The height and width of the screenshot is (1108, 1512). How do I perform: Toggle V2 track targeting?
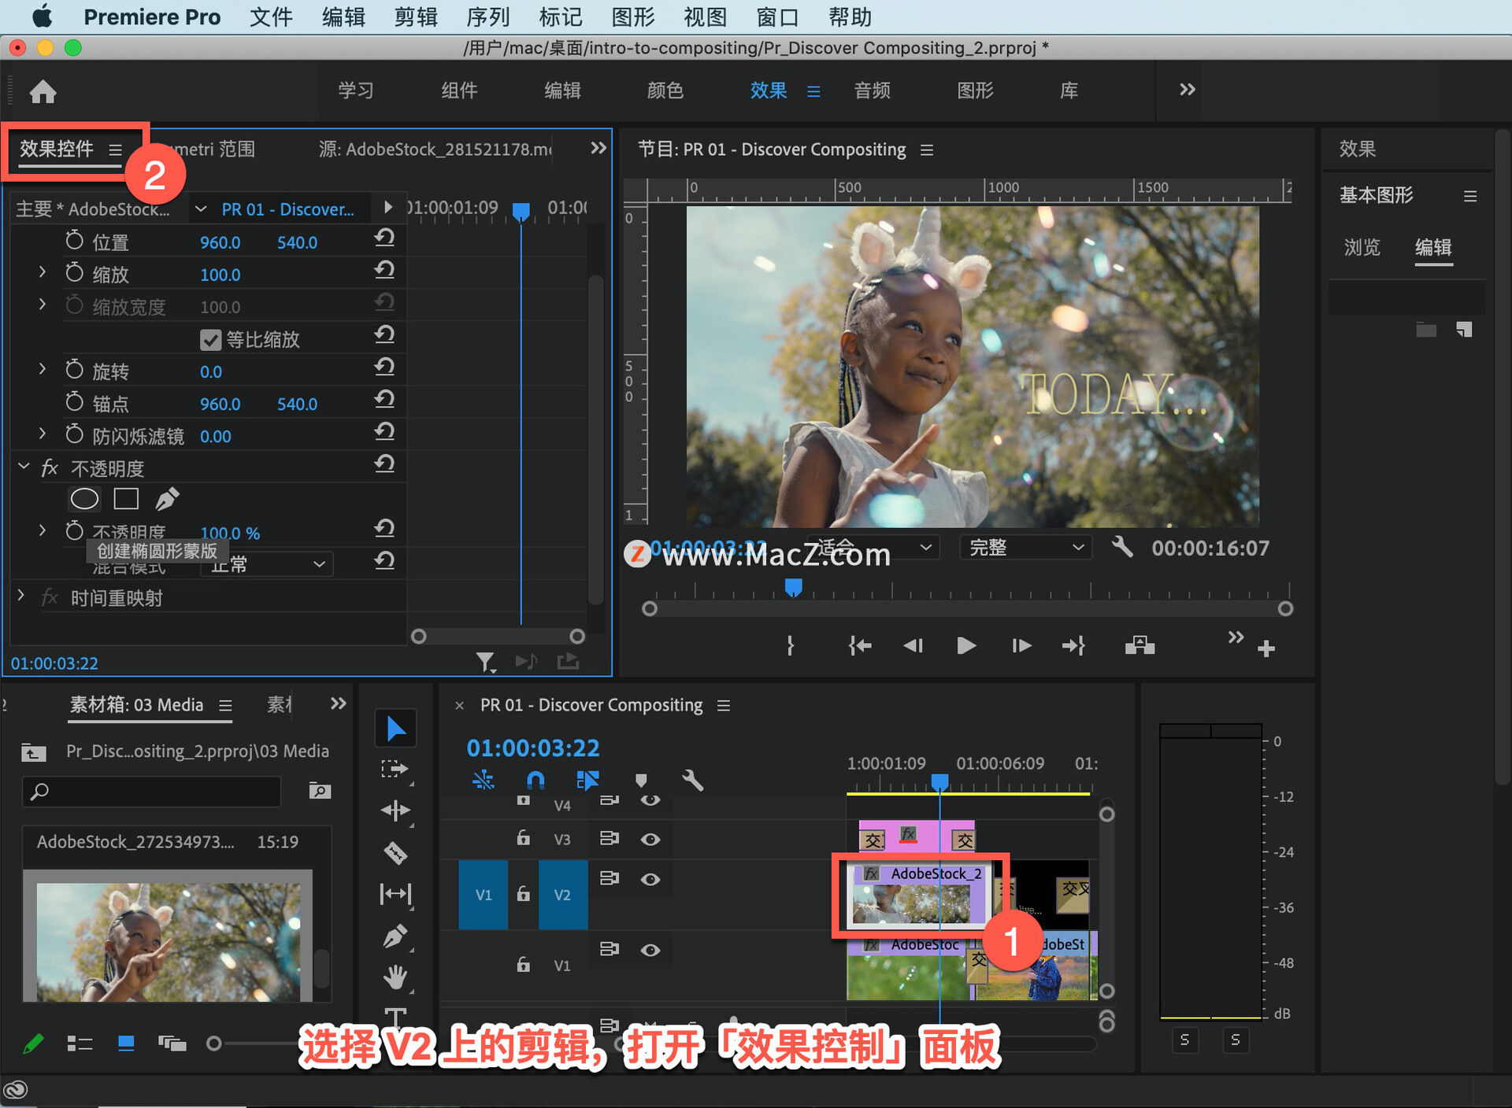click(x=562, y=895)
